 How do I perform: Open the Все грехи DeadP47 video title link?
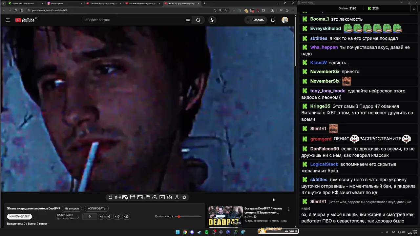pos(263,210)
